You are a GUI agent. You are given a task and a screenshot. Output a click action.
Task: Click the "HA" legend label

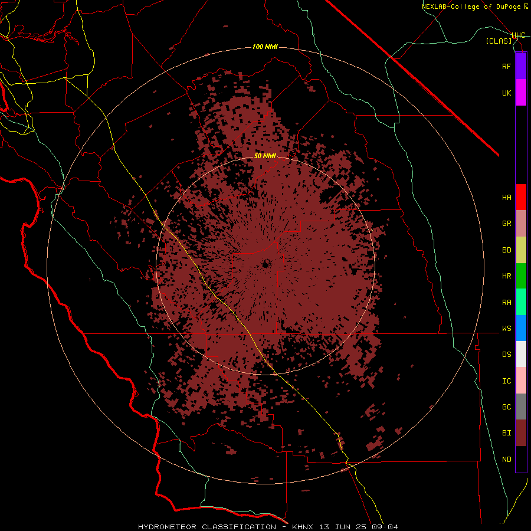click(x=506, y=197)
